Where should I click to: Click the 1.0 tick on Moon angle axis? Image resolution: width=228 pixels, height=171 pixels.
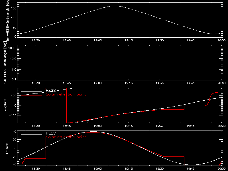(x=14, y=70)
